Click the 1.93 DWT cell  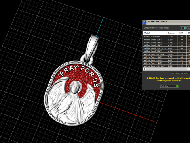coord(182,37)
